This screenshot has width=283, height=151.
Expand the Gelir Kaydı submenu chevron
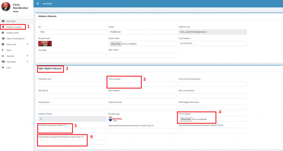[27, 44]
